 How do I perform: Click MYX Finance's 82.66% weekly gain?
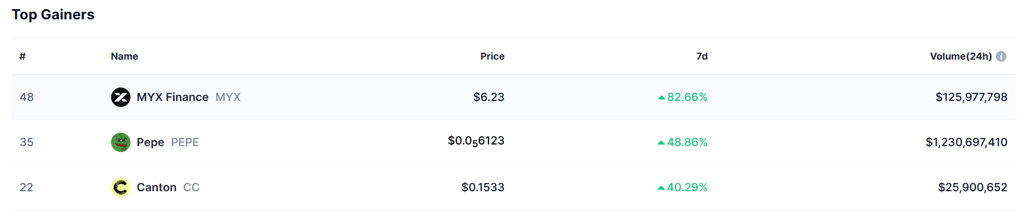pyautogui.click(x=683, y=97)
